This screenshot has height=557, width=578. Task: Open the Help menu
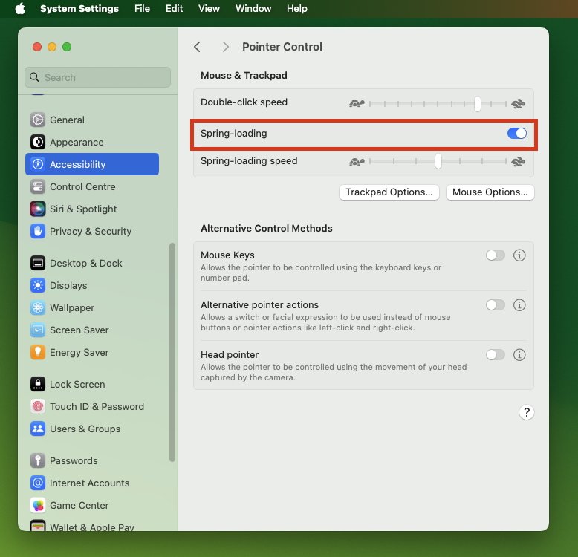(x=296, y=8)
